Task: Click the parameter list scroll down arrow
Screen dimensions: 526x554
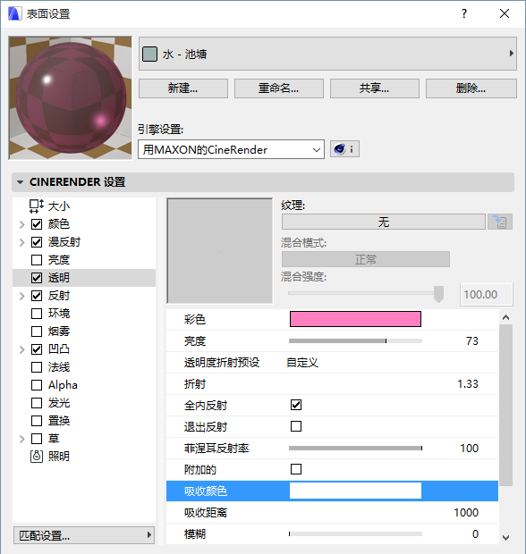Action: [x=505, y=537]
